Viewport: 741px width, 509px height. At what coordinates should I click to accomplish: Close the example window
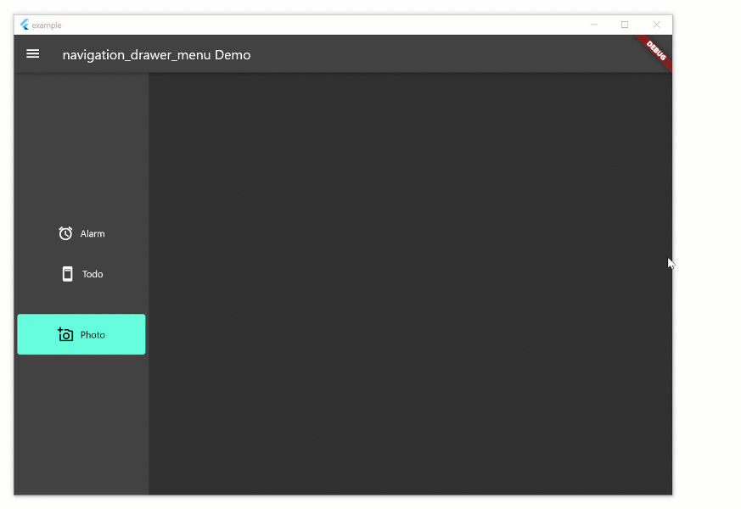tap(656, 25)
